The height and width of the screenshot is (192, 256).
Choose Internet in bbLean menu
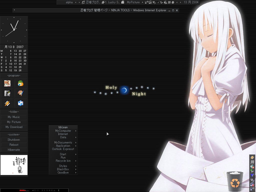click(x=63, y=134)
